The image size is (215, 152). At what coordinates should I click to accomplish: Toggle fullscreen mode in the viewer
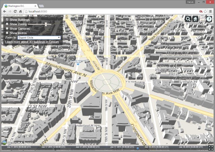(211, 148)
